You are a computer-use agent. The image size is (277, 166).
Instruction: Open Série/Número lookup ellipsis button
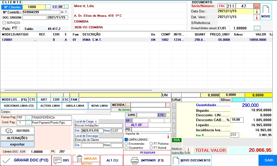click(257, 6)
